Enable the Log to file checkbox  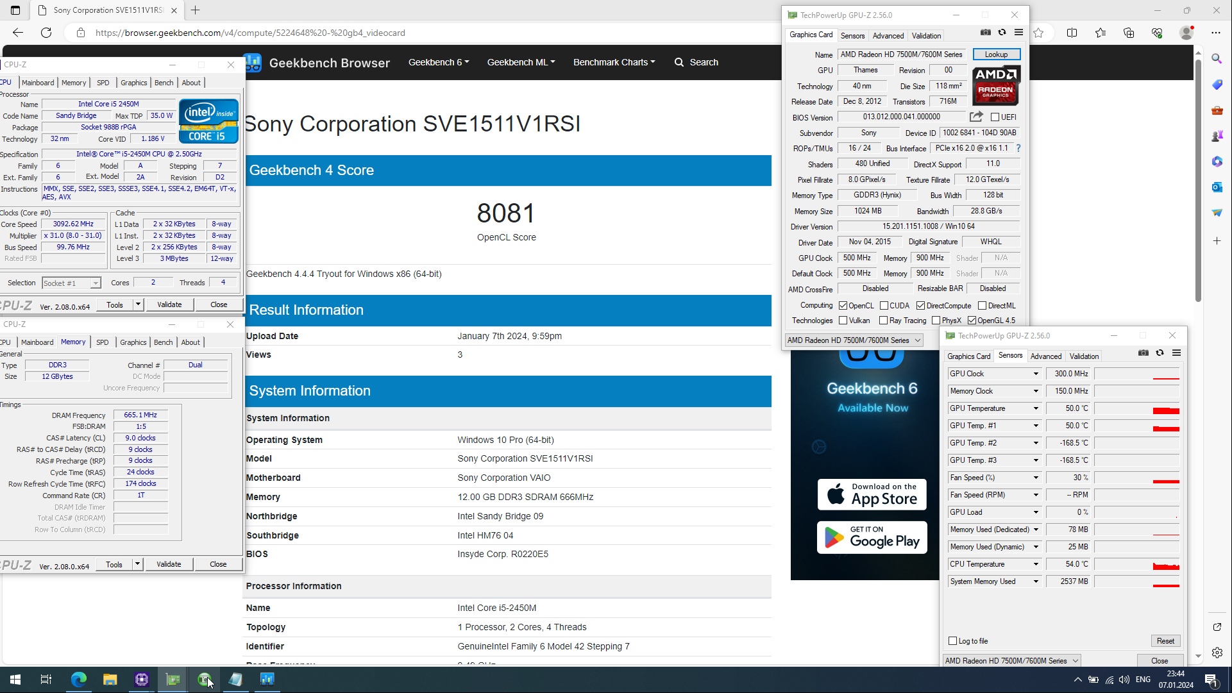(952, 641)
